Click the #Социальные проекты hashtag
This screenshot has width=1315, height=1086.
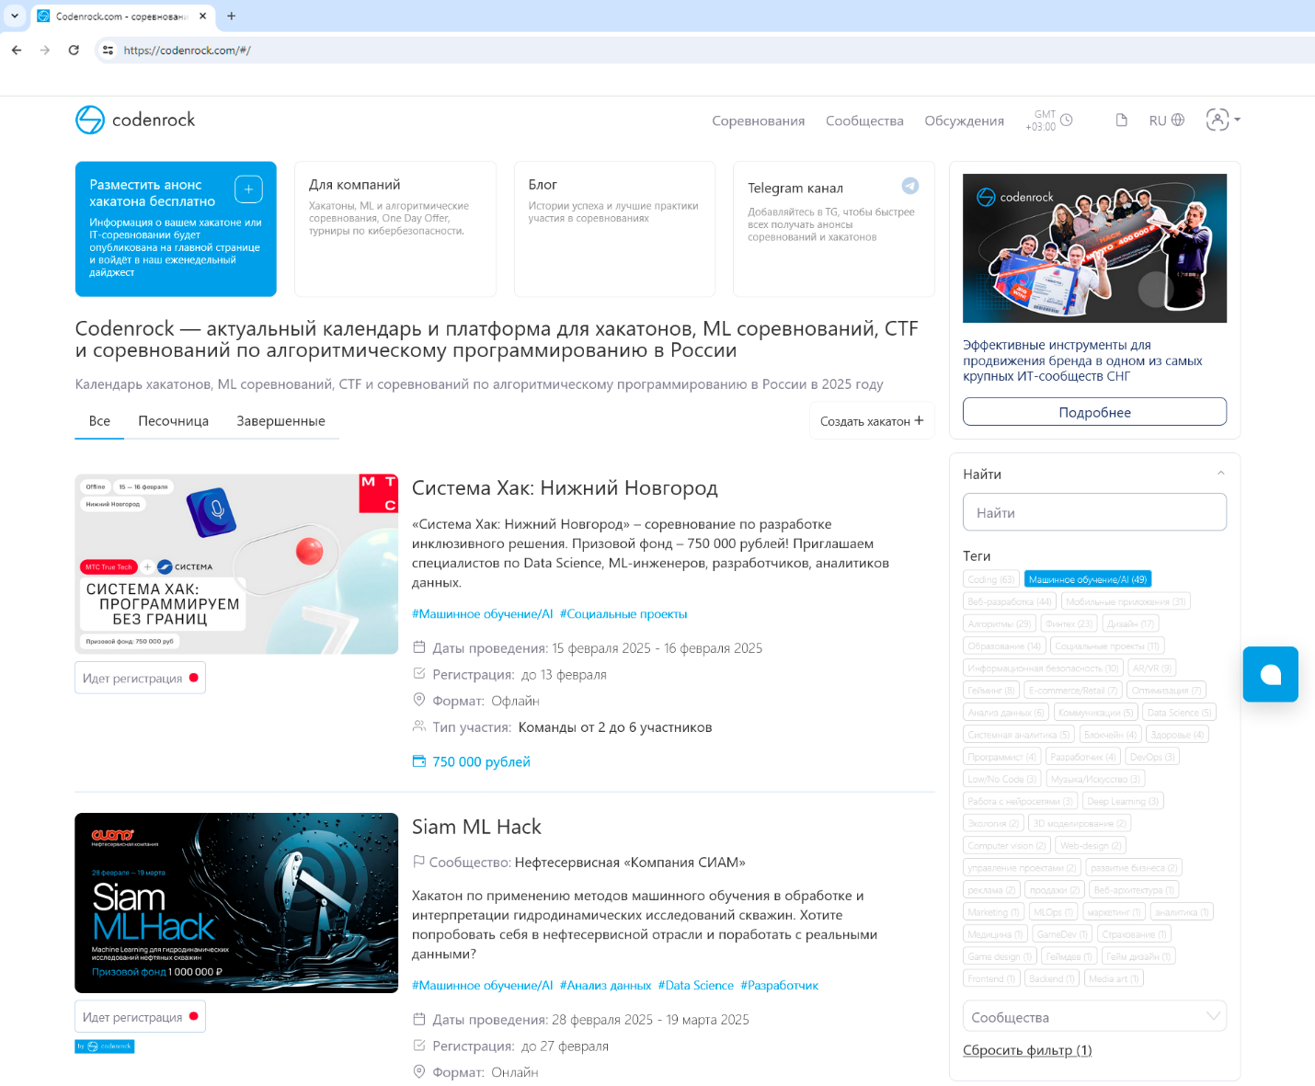tap(623, 614)
